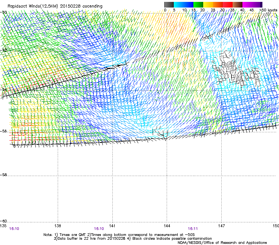Click the 'NOAA/NESDIS/Office of Research and Applications' credit
The image size is (279, 245).
(222, 243)
